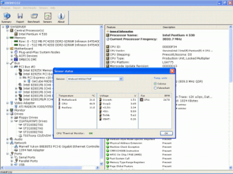Click the CPU fan icon in Sensor status
Viewport: 233px width, 174px height.
coord(141,100)
